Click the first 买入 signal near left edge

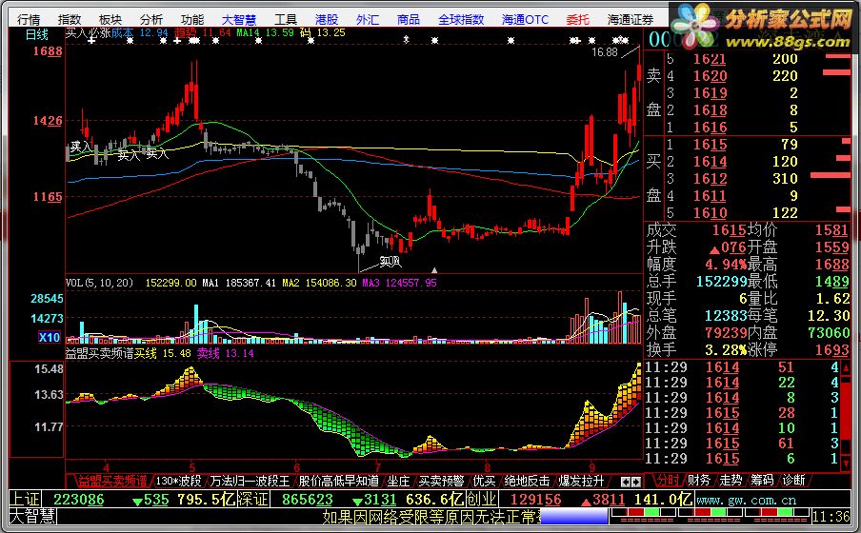pyautogui.click(x=81, y=147)
